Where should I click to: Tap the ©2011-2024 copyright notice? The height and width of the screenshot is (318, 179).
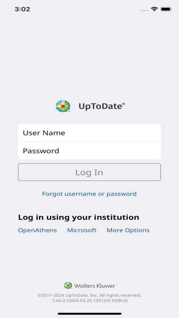[x=89, y=295]
